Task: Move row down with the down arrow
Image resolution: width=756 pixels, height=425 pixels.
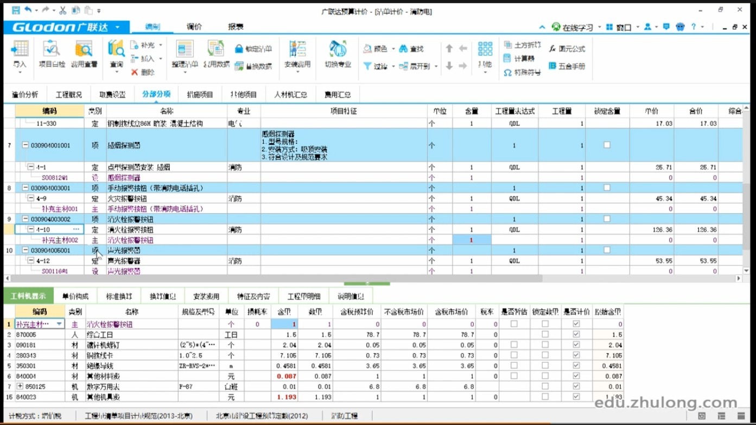Action: click(449, 66)
